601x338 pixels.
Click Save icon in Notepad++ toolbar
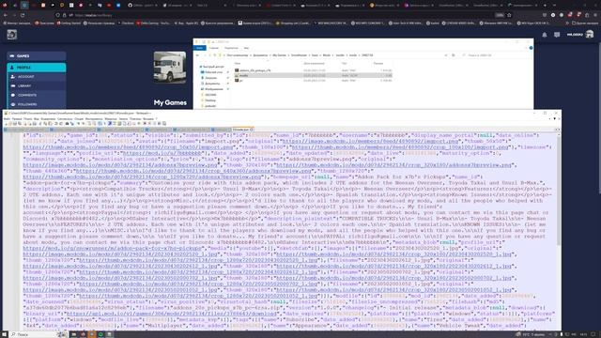pos(15,123)
